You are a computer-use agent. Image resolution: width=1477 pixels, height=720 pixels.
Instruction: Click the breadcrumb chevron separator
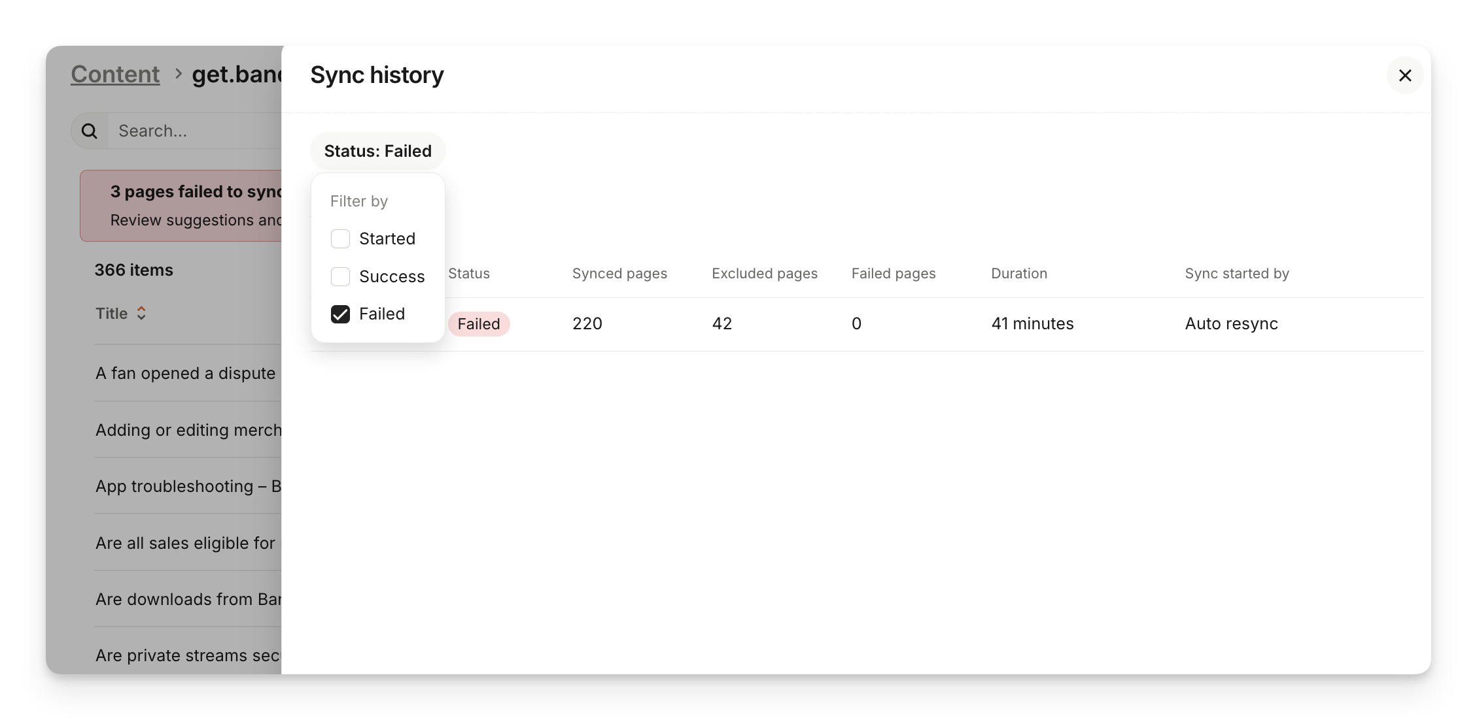pyautogui.click(x=178, y=74)
